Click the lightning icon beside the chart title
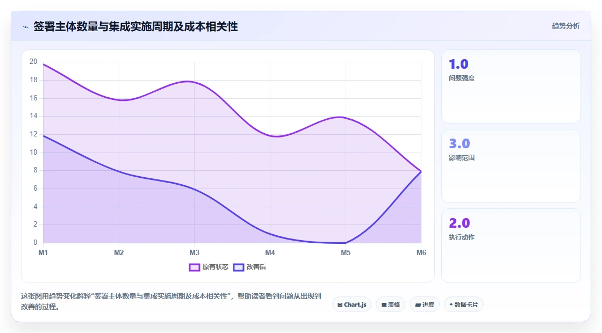 click(26, 27)
